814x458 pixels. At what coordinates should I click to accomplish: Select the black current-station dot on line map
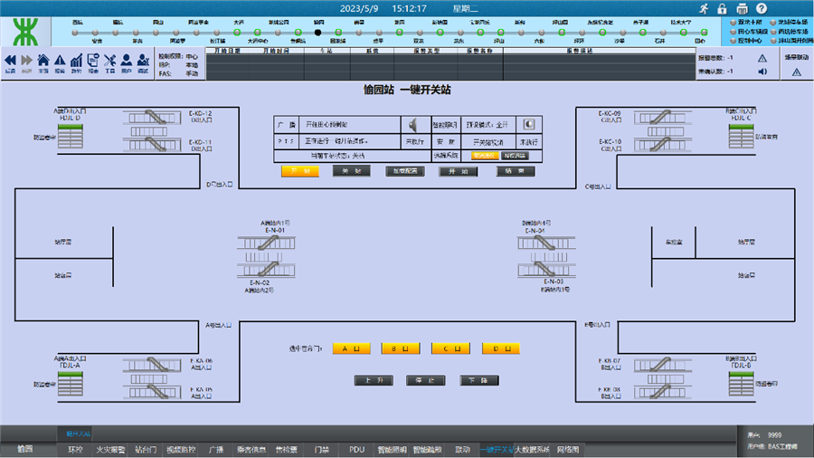tap(317, 33)
